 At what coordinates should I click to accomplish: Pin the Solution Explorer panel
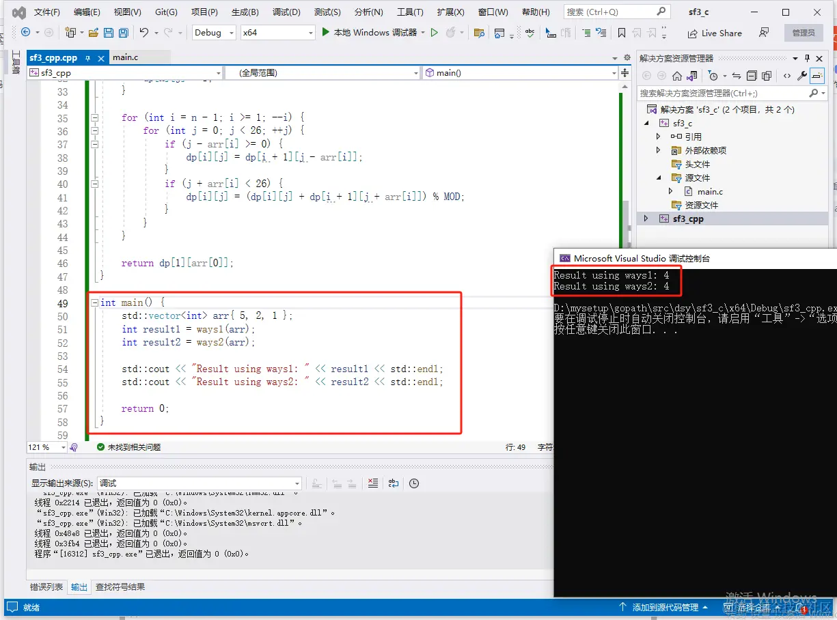[807, 58]
